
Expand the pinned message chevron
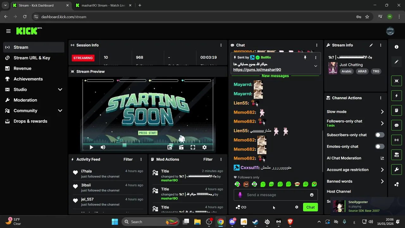click(x=315, y=66)
